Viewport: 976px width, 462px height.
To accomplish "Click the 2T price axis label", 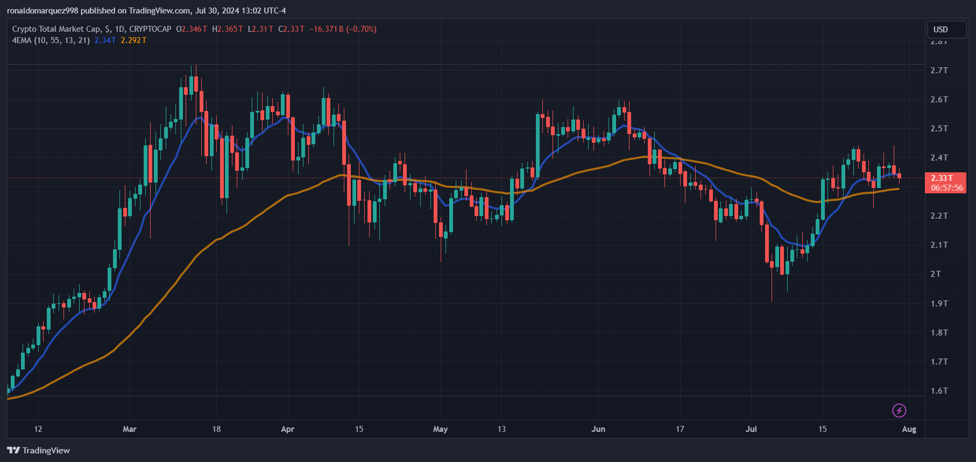I will coord(936,274).
